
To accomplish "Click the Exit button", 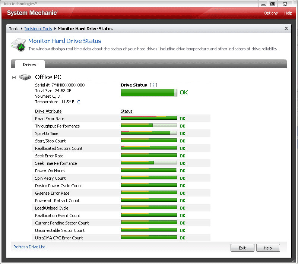I will point(242,248).
